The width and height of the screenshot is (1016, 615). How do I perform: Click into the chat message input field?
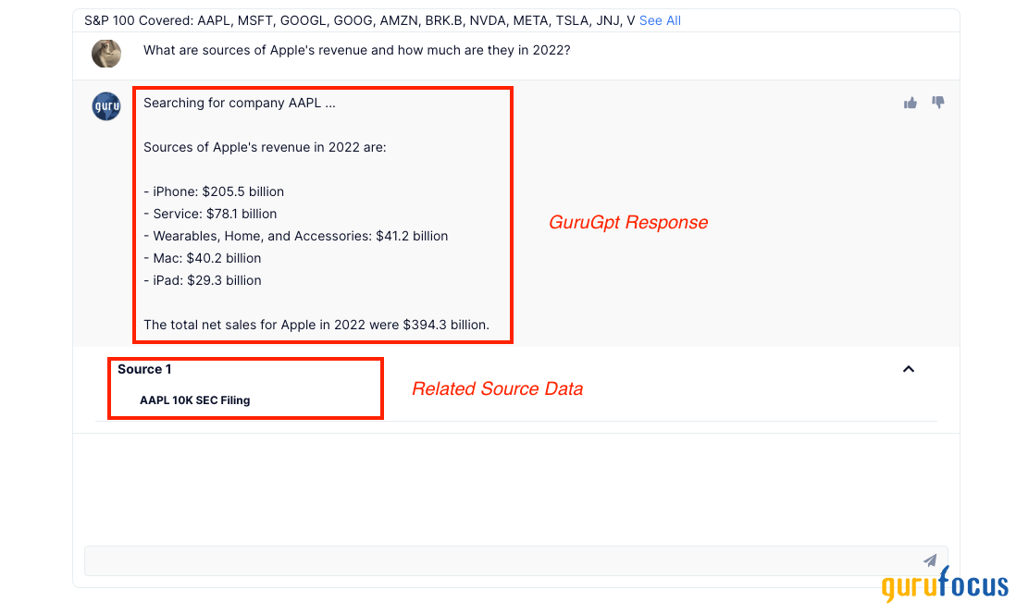tap(515, 560)
